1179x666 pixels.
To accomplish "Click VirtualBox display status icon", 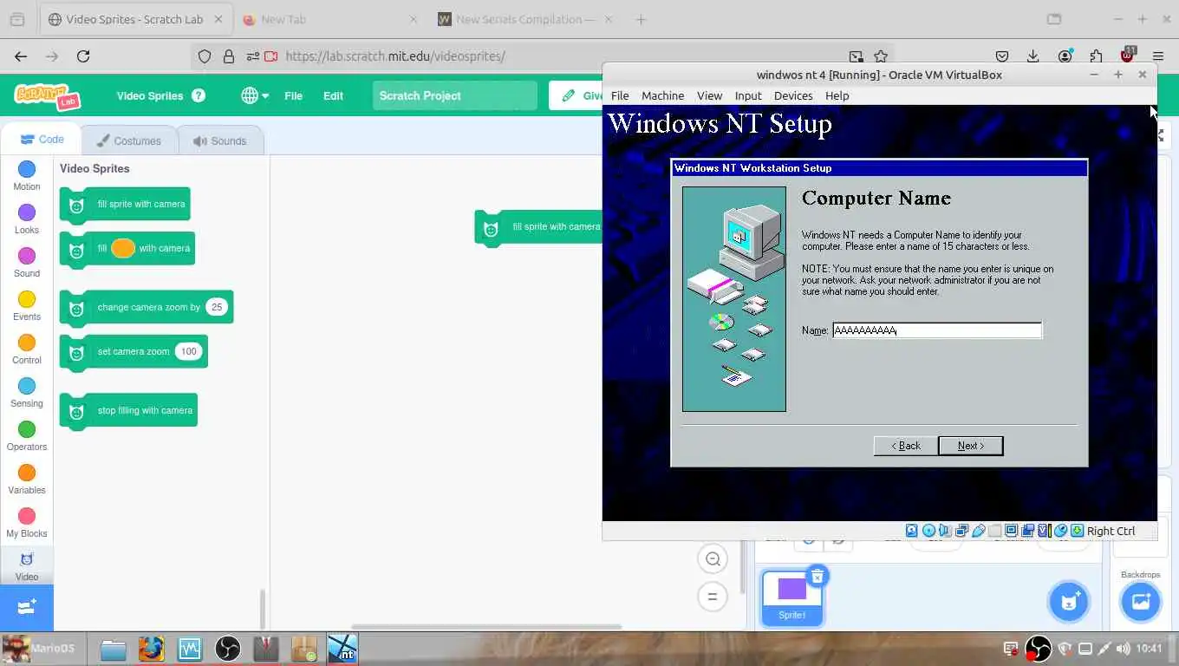I will (x=1012, y=531).
